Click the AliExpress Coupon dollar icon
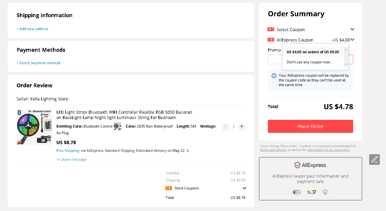Viewport: 386px width, 211px height. (x=271, y=40)
